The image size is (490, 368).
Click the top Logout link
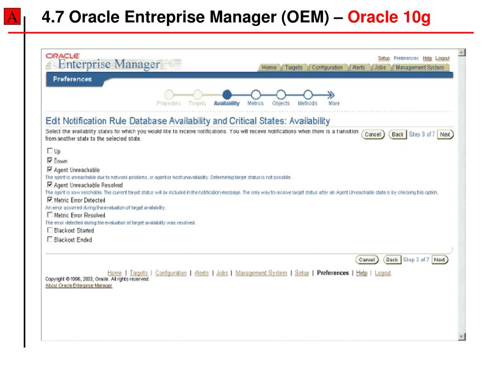442,58
